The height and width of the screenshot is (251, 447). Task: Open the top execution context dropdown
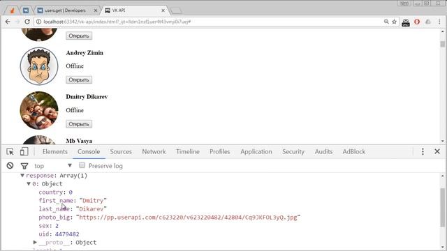53,166
